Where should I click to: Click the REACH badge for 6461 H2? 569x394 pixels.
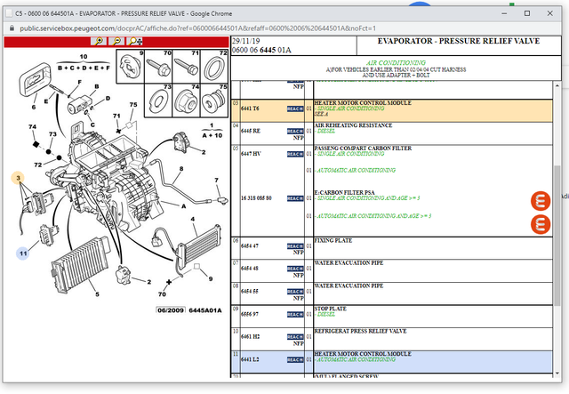(295, 337)
